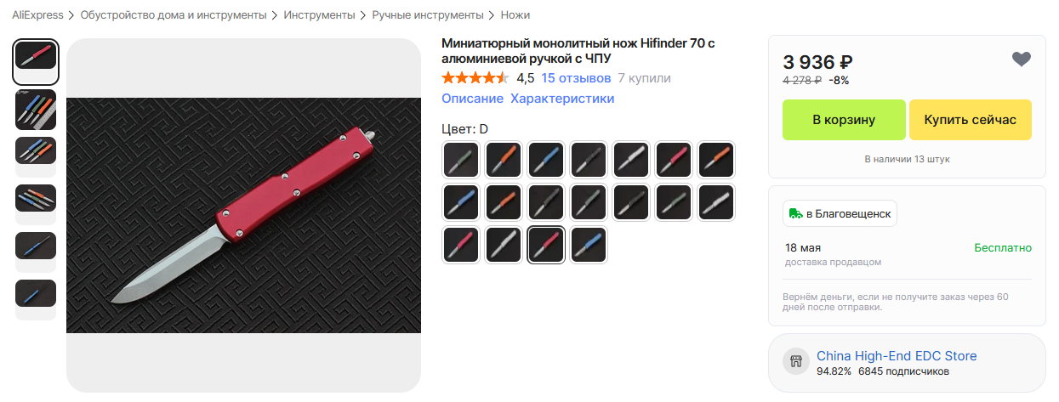Choose the green knife swatch starting the first color row

click(461, 160)
